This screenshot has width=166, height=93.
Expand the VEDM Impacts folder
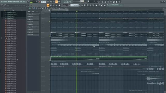[11, 16]
